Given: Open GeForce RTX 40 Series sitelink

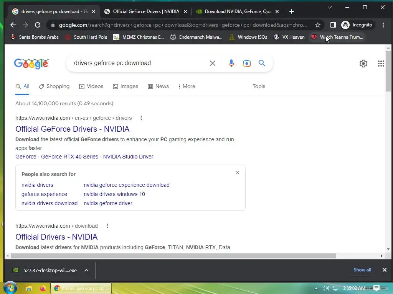Looking at the screenshot, I should pyautogui.click(x=69, y=157).
